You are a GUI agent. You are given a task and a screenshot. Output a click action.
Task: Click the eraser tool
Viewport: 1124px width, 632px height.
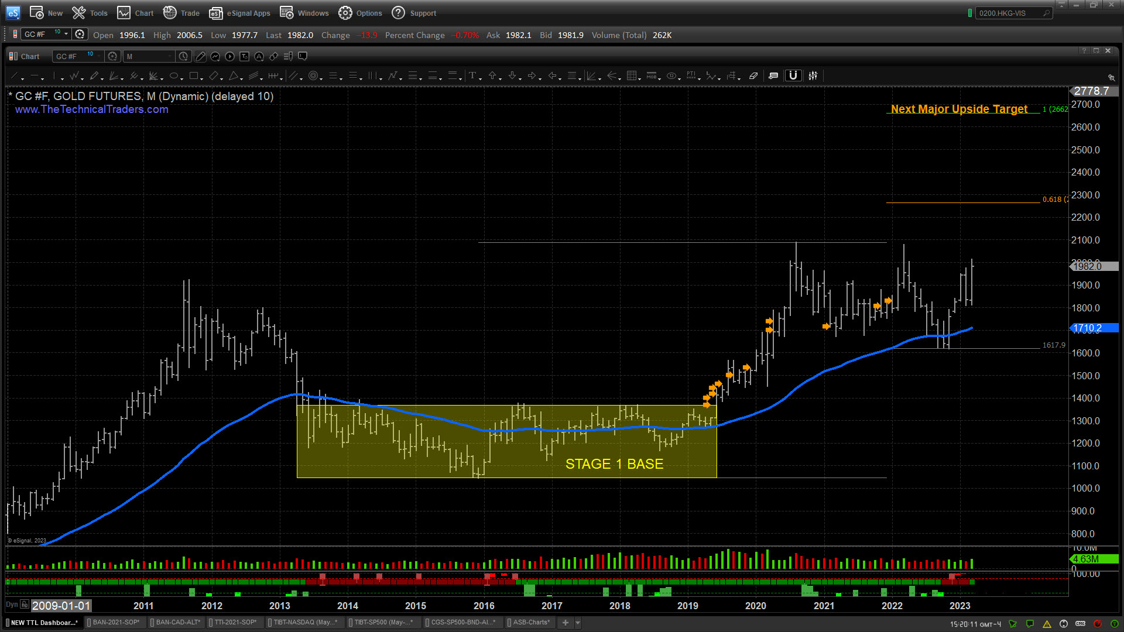click(x=753, y=75)
